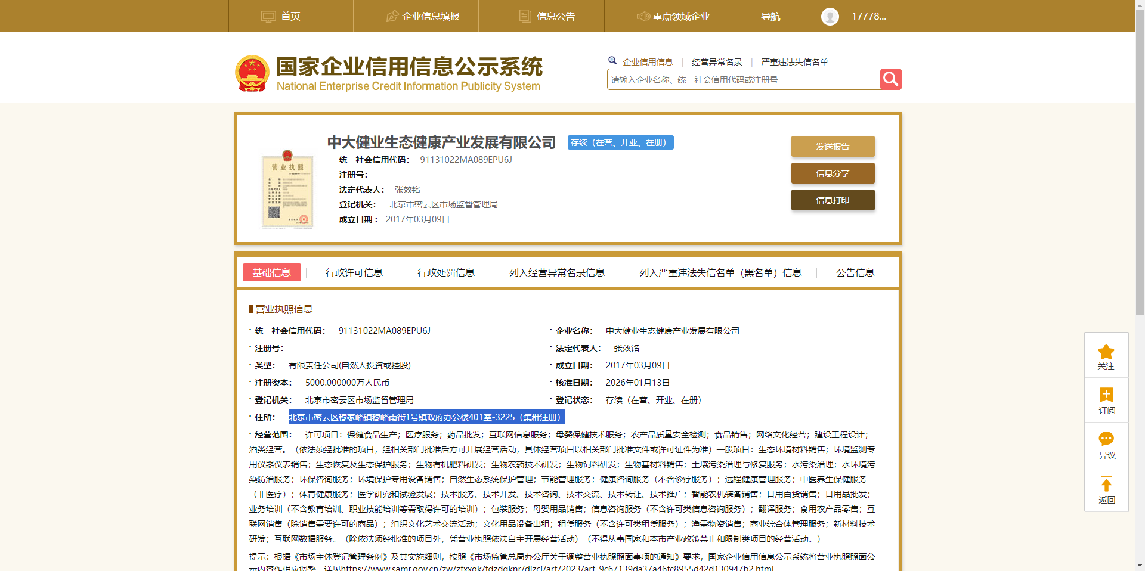Image resolution: width=1145 pixels, height=571 pixels.
Task: Switch to the 行政处罚信息 tab
Action: 446,272
